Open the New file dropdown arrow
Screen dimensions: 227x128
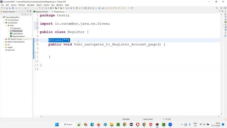click(4, 8)
